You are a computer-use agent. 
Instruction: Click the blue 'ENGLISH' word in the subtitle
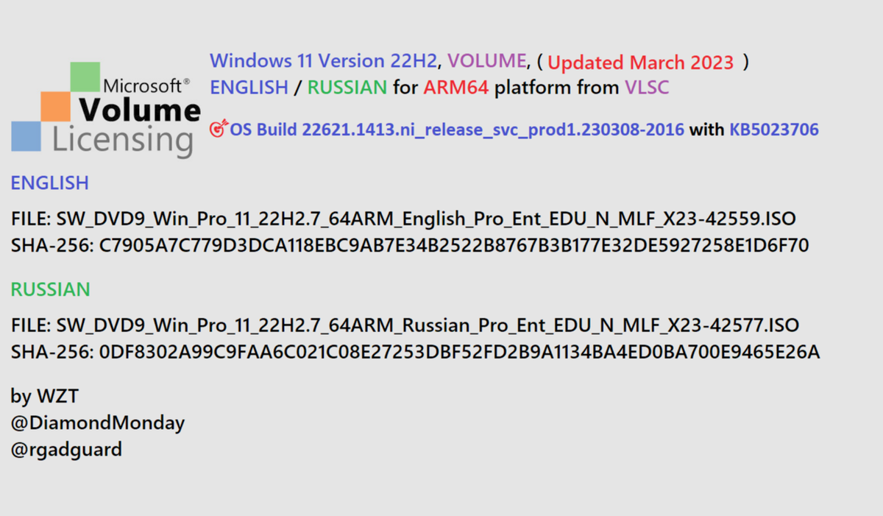tap(249, 88)
